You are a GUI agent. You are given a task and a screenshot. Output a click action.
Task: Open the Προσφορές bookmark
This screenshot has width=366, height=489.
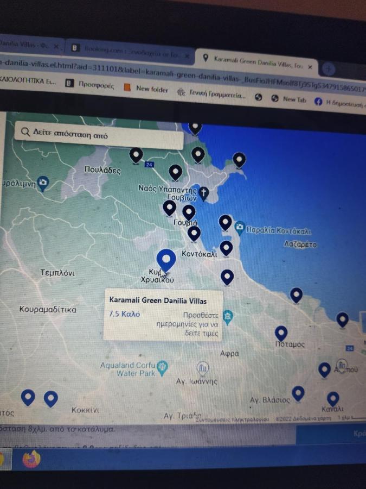[90, 84]
